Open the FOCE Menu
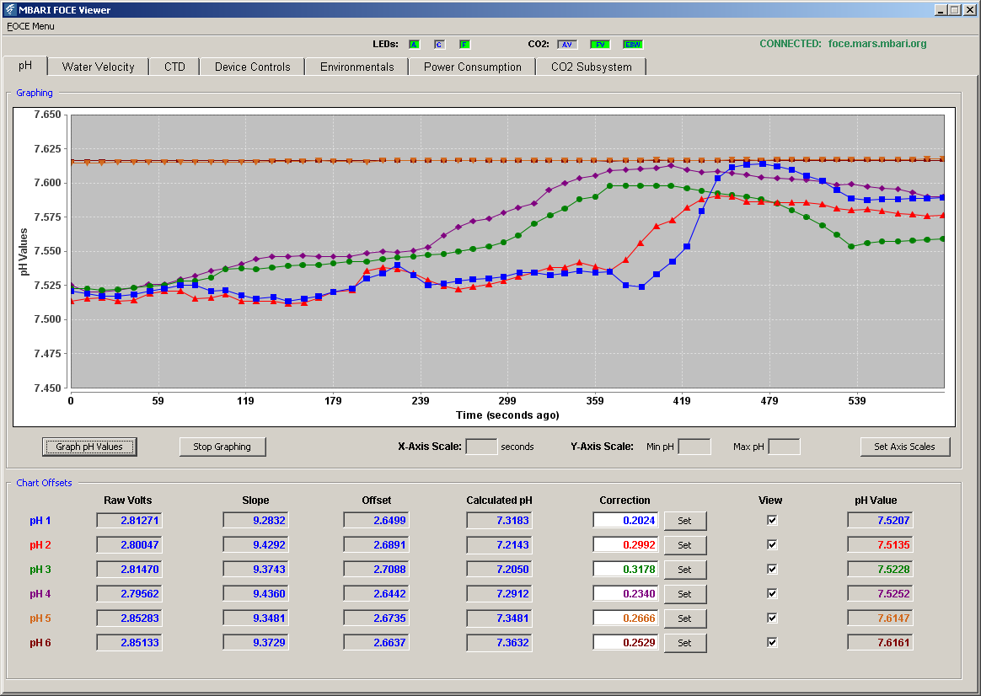 coord(30,26)
